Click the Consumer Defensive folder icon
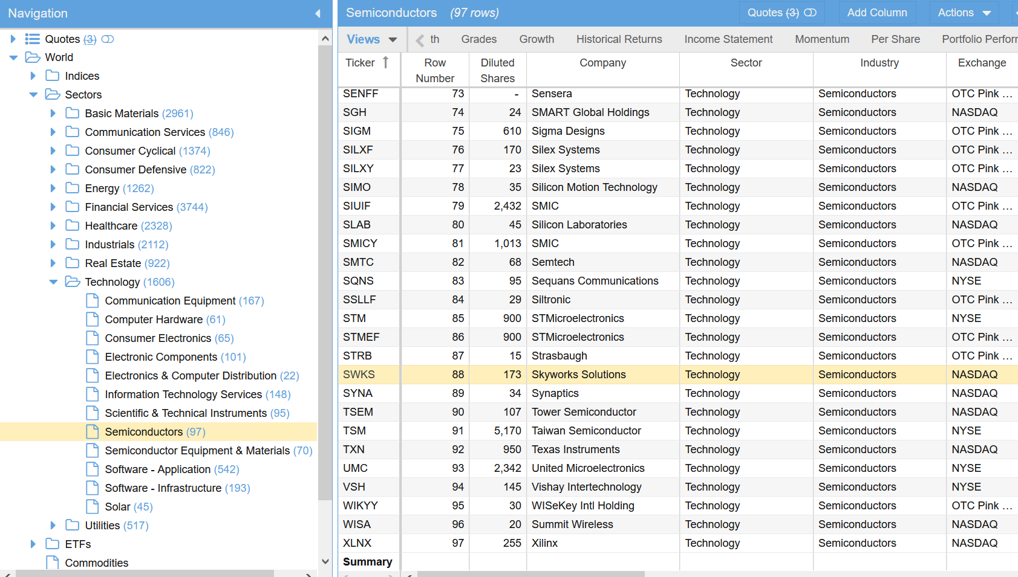Screen dimensions: 1018x577 (x=73, y=169)
